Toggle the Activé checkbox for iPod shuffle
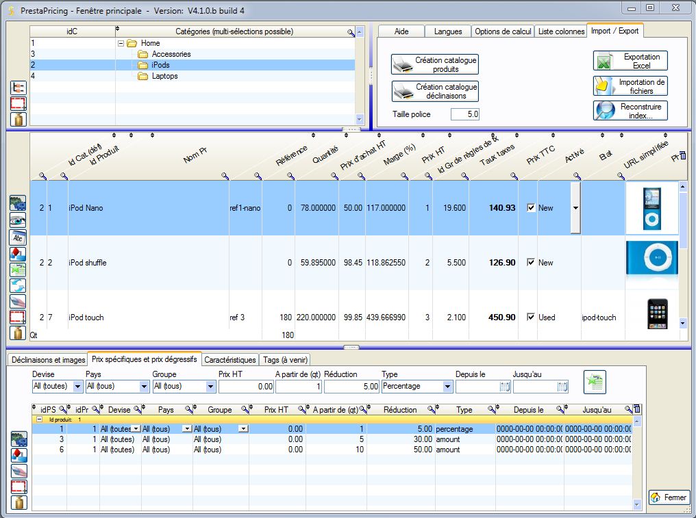Viewport: 696px width, 518px height. point(531,262)
